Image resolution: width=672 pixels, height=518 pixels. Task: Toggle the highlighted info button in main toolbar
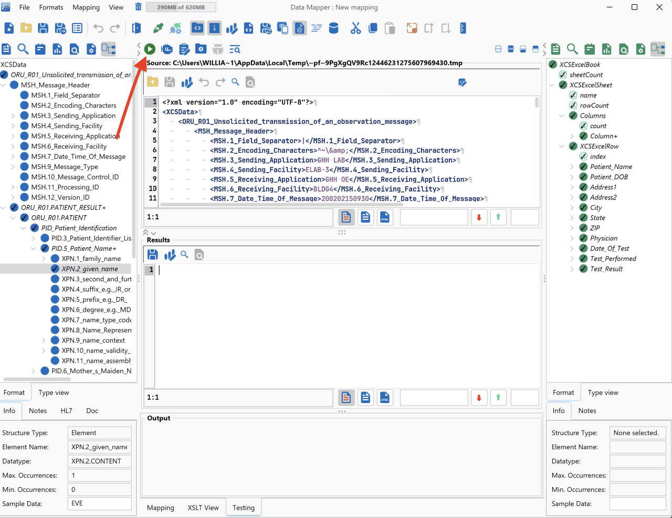215,28
